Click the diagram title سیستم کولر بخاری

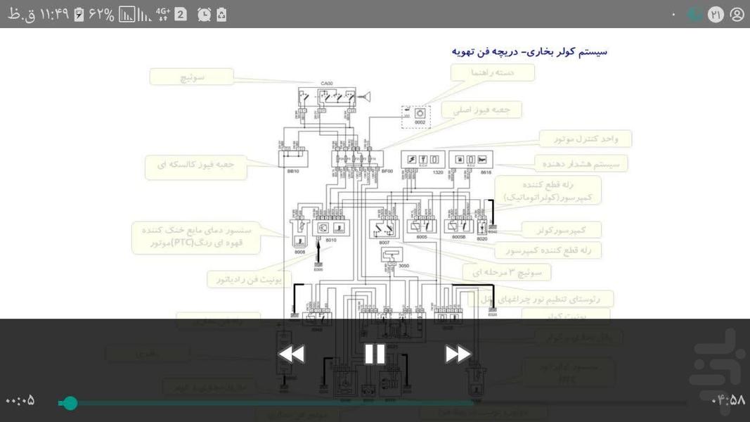529,51
